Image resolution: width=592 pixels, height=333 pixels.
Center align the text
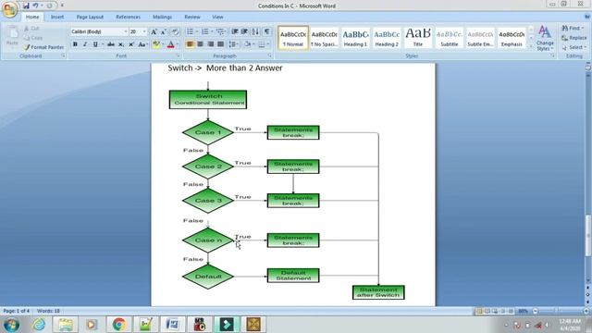200,44
